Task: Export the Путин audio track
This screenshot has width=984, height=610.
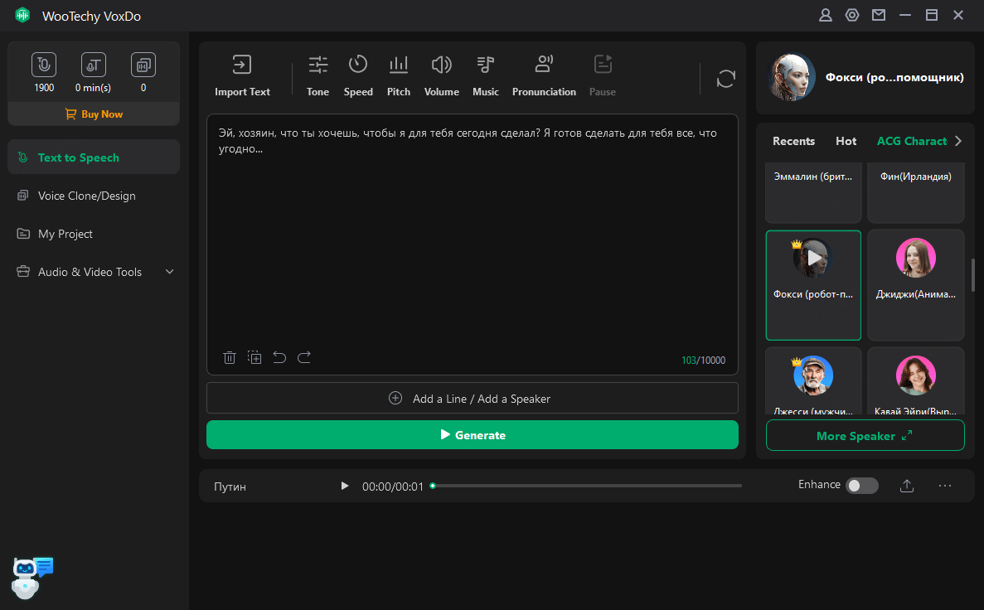Action: (x=907, y=486)
